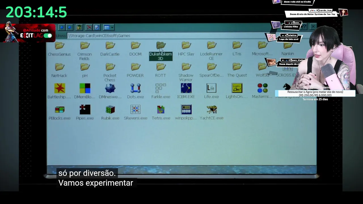Open the HPC Slay folder
363x204 pixels.
click(186, 49)
